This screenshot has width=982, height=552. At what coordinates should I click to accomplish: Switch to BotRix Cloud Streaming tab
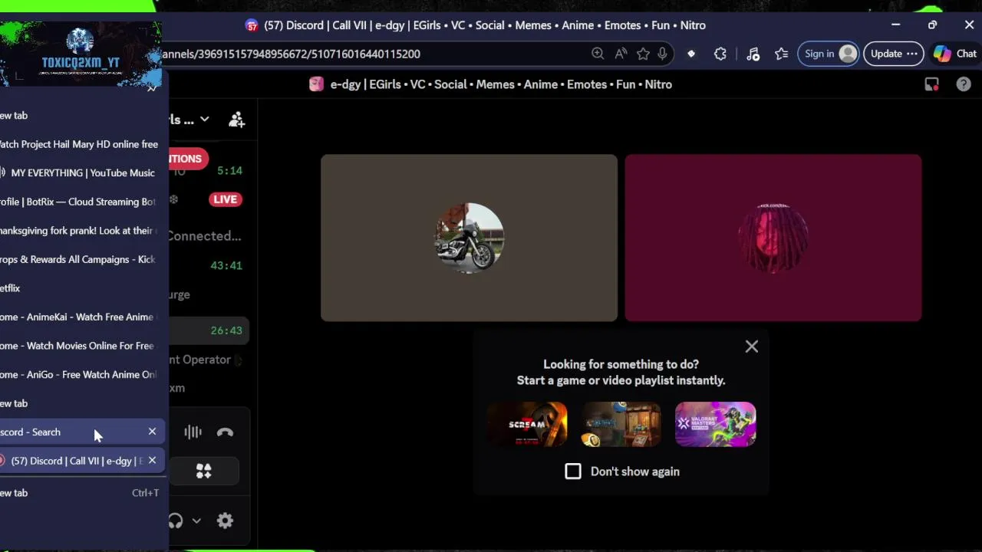click(x=81, y=202)
